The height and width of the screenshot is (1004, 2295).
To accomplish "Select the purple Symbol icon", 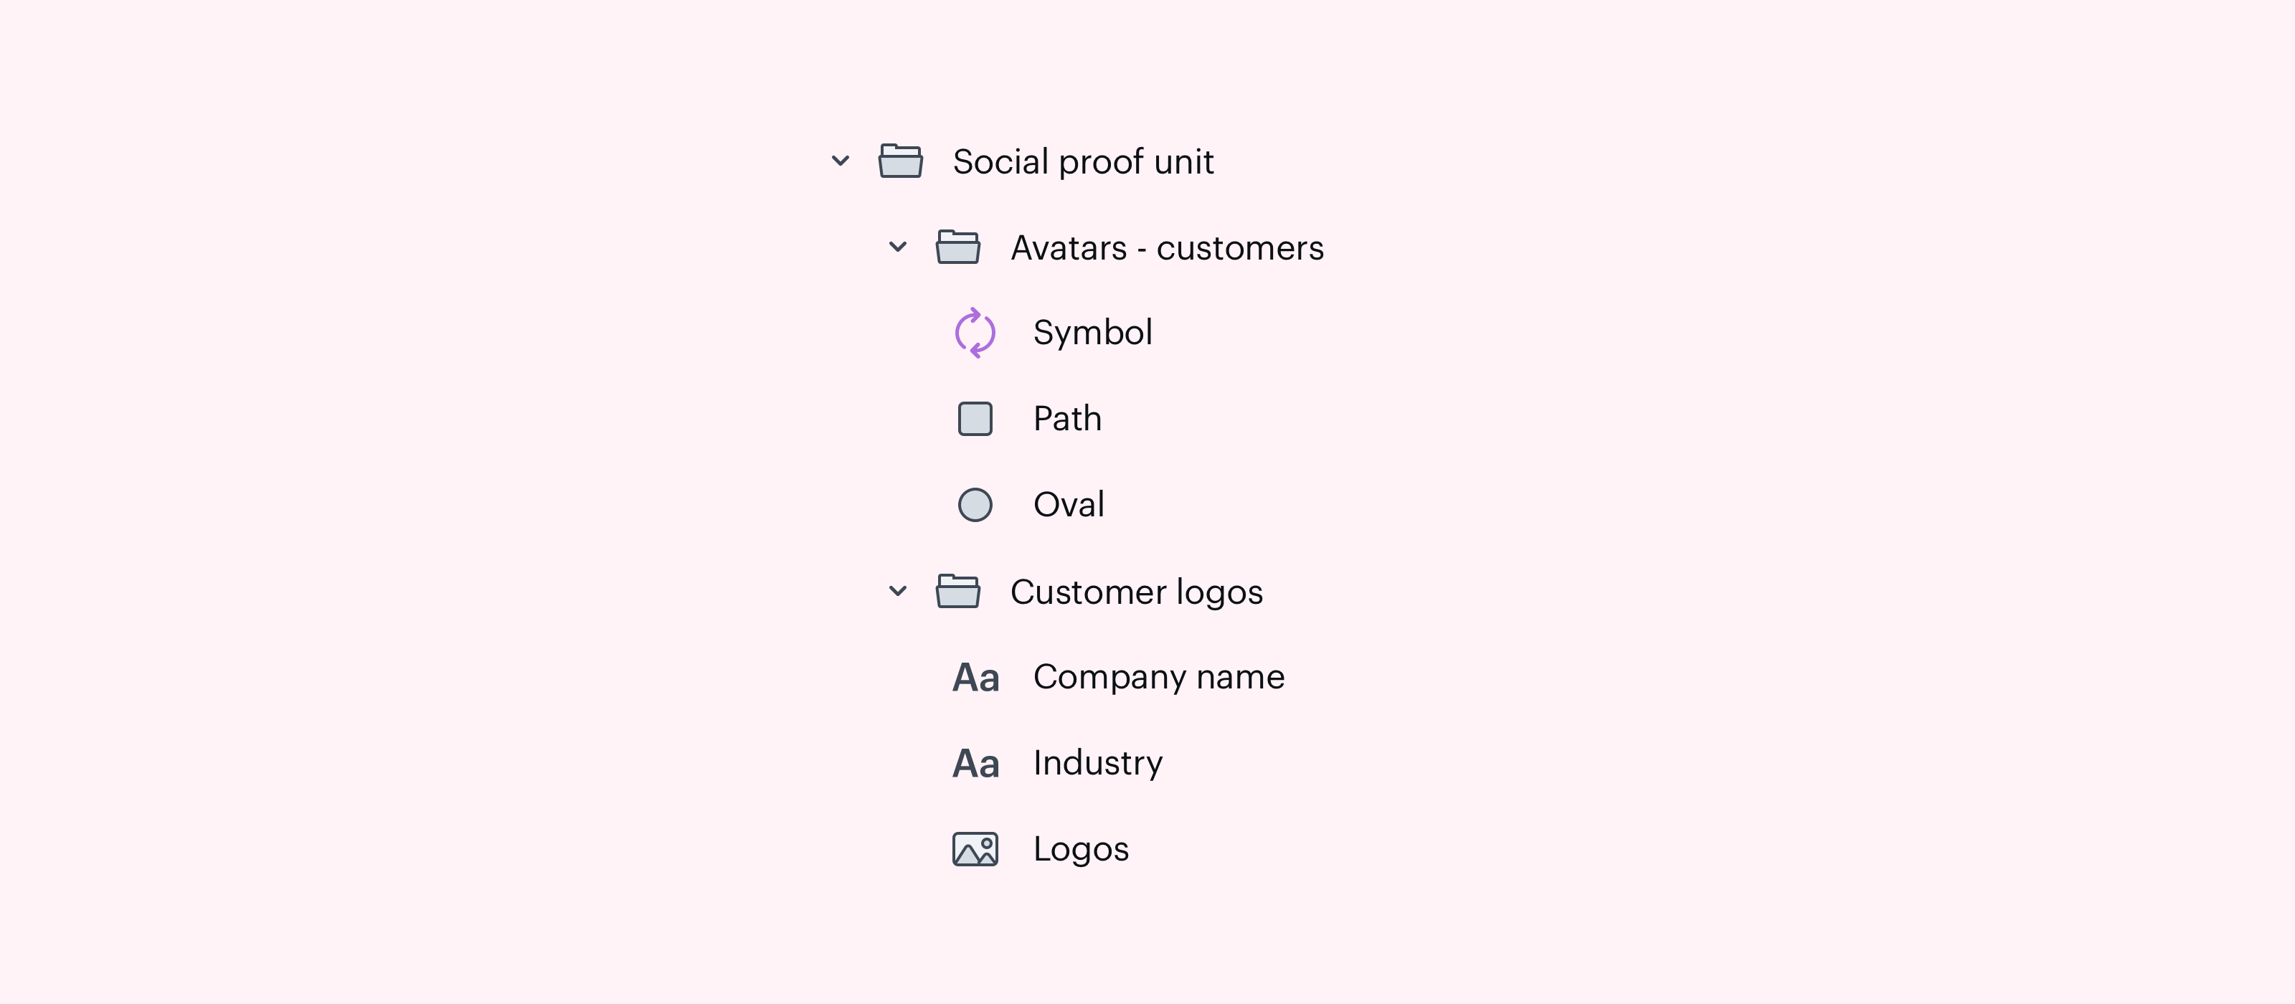I will pos(975,332).
